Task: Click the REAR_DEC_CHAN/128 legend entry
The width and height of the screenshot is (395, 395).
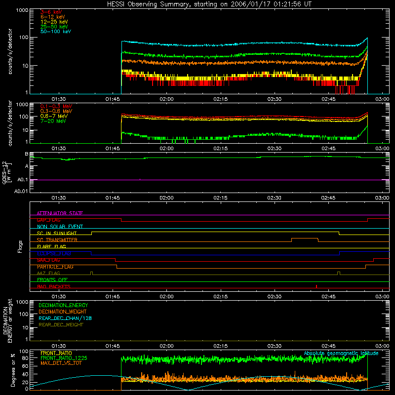Action: click(x=65, y=318)
